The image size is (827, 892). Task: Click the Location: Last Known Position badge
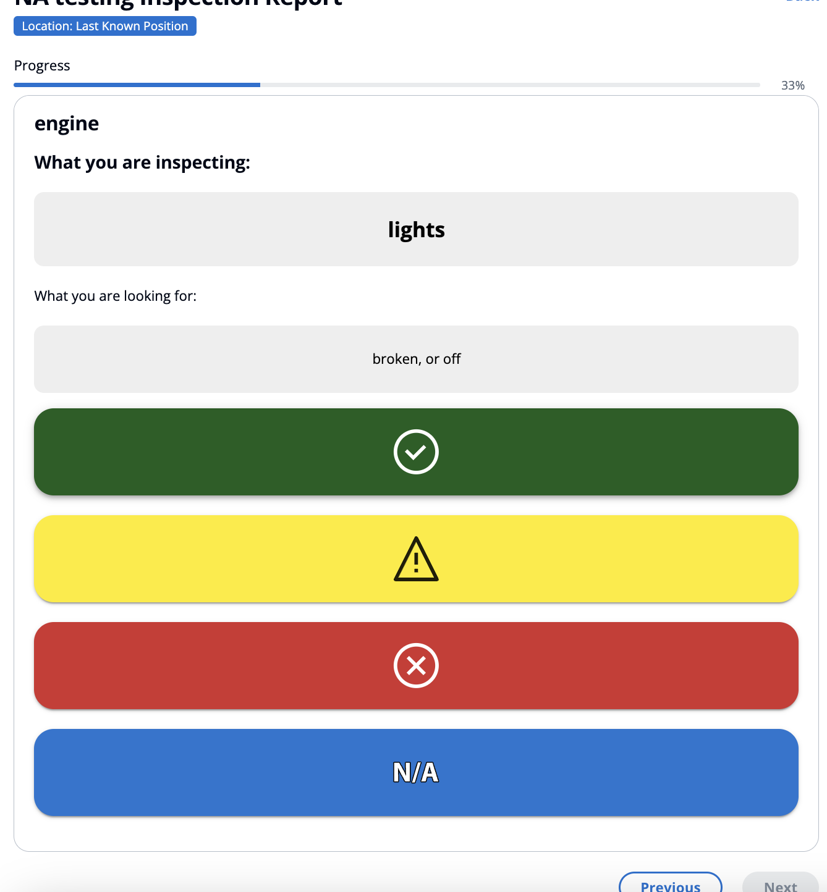[104, 26]
